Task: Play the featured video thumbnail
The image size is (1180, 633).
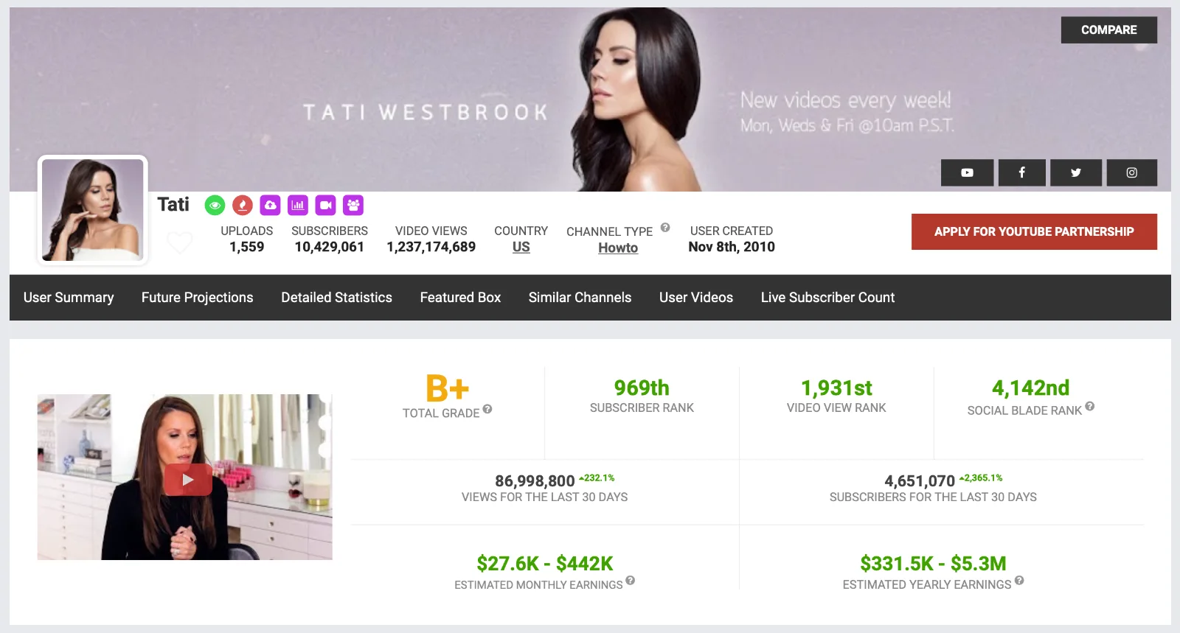Action: (188, 480)
